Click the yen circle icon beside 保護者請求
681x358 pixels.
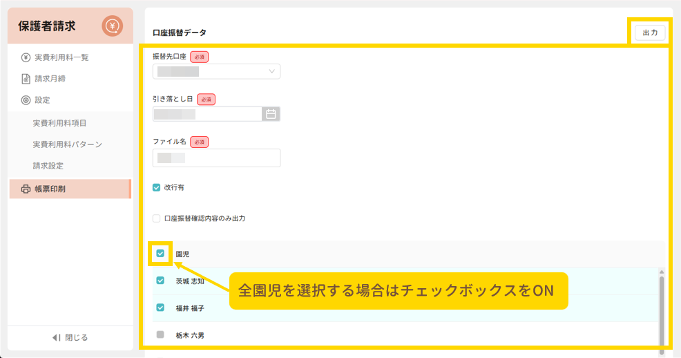click(112, 26)
